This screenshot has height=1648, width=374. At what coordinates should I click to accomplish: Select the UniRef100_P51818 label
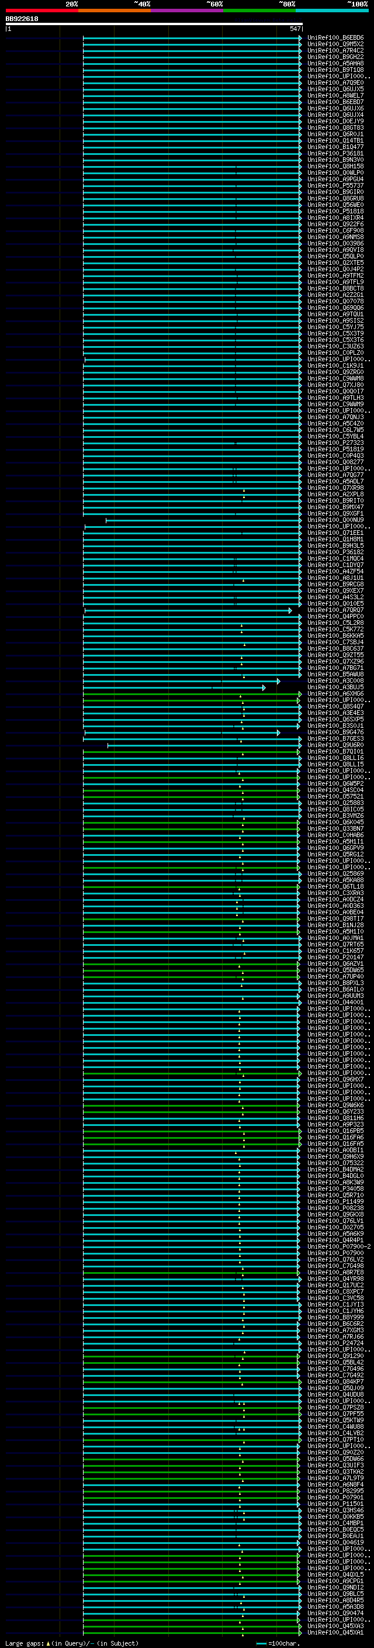pyautogui.click(x=335, y=211)
